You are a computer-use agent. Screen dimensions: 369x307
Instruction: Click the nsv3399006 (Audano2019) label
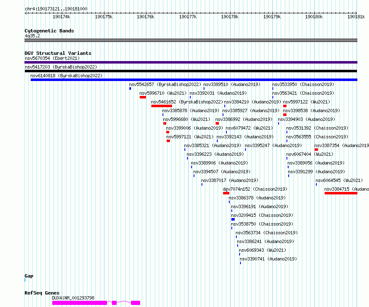194,128
